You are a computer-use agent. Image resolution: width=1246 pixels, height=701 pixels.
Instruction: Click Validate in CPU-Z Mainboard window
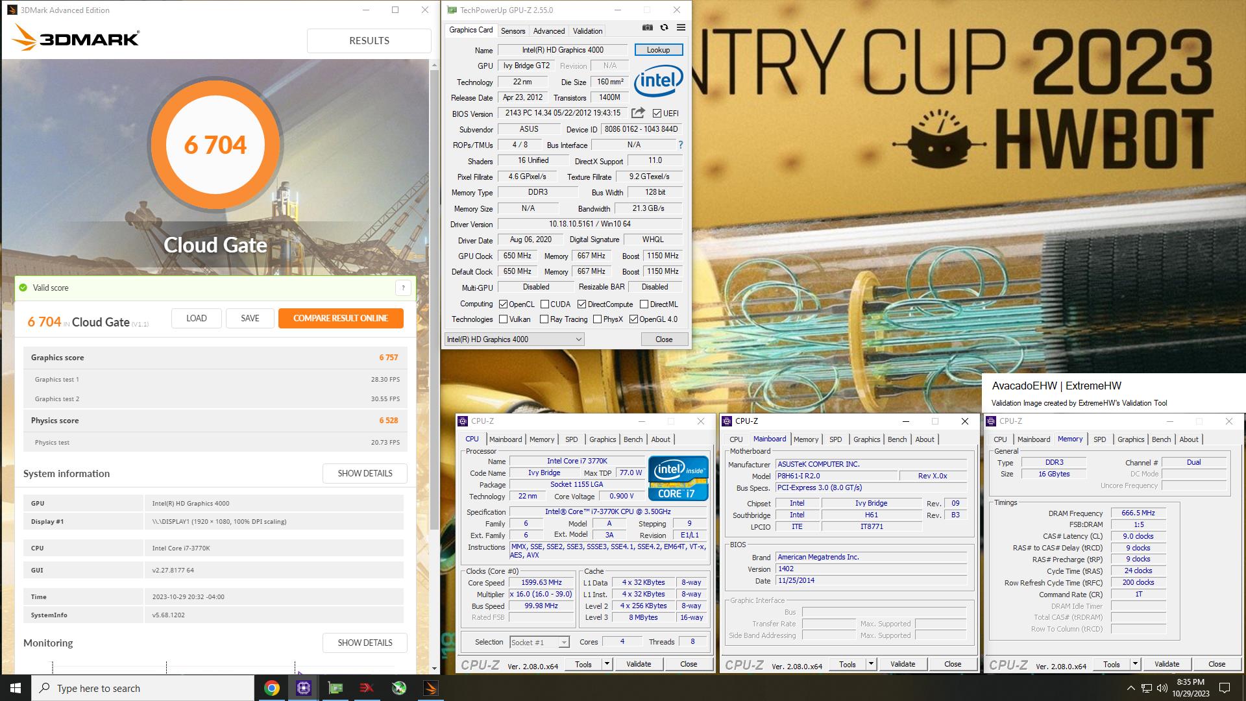tap(903, 664)
